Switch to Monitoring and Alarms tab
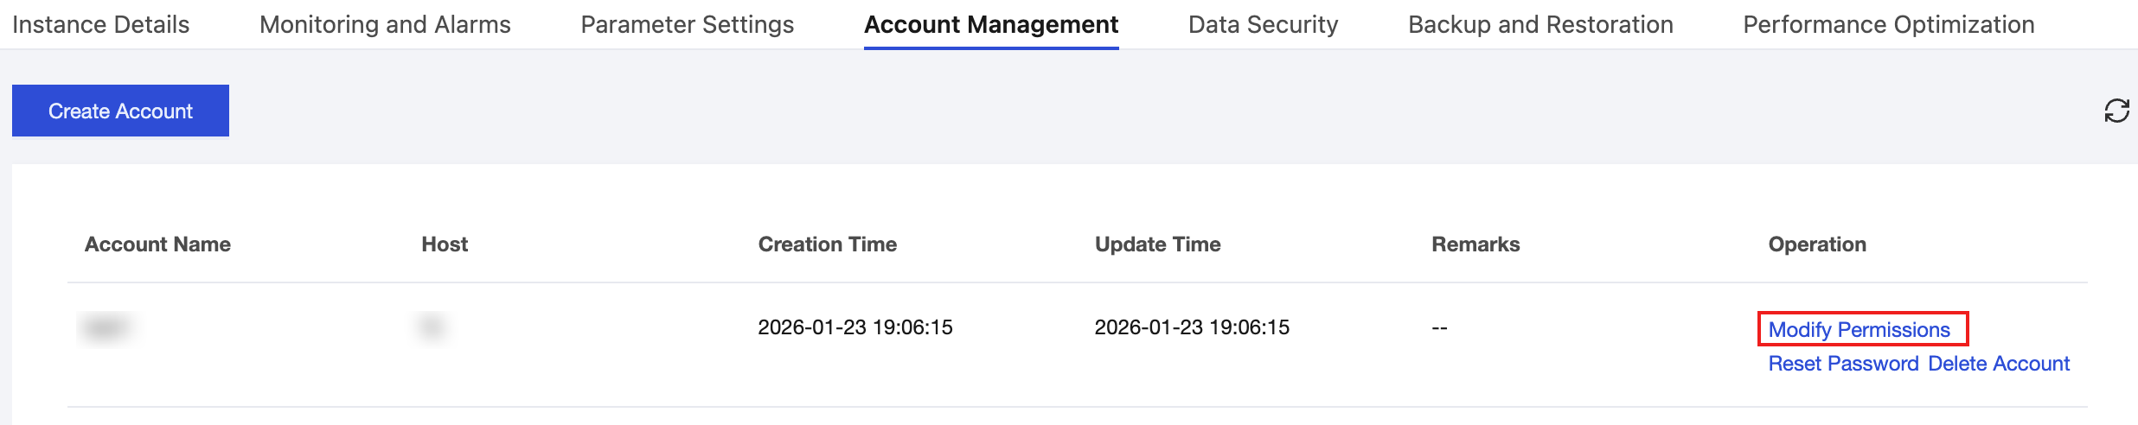 (385, 25)
